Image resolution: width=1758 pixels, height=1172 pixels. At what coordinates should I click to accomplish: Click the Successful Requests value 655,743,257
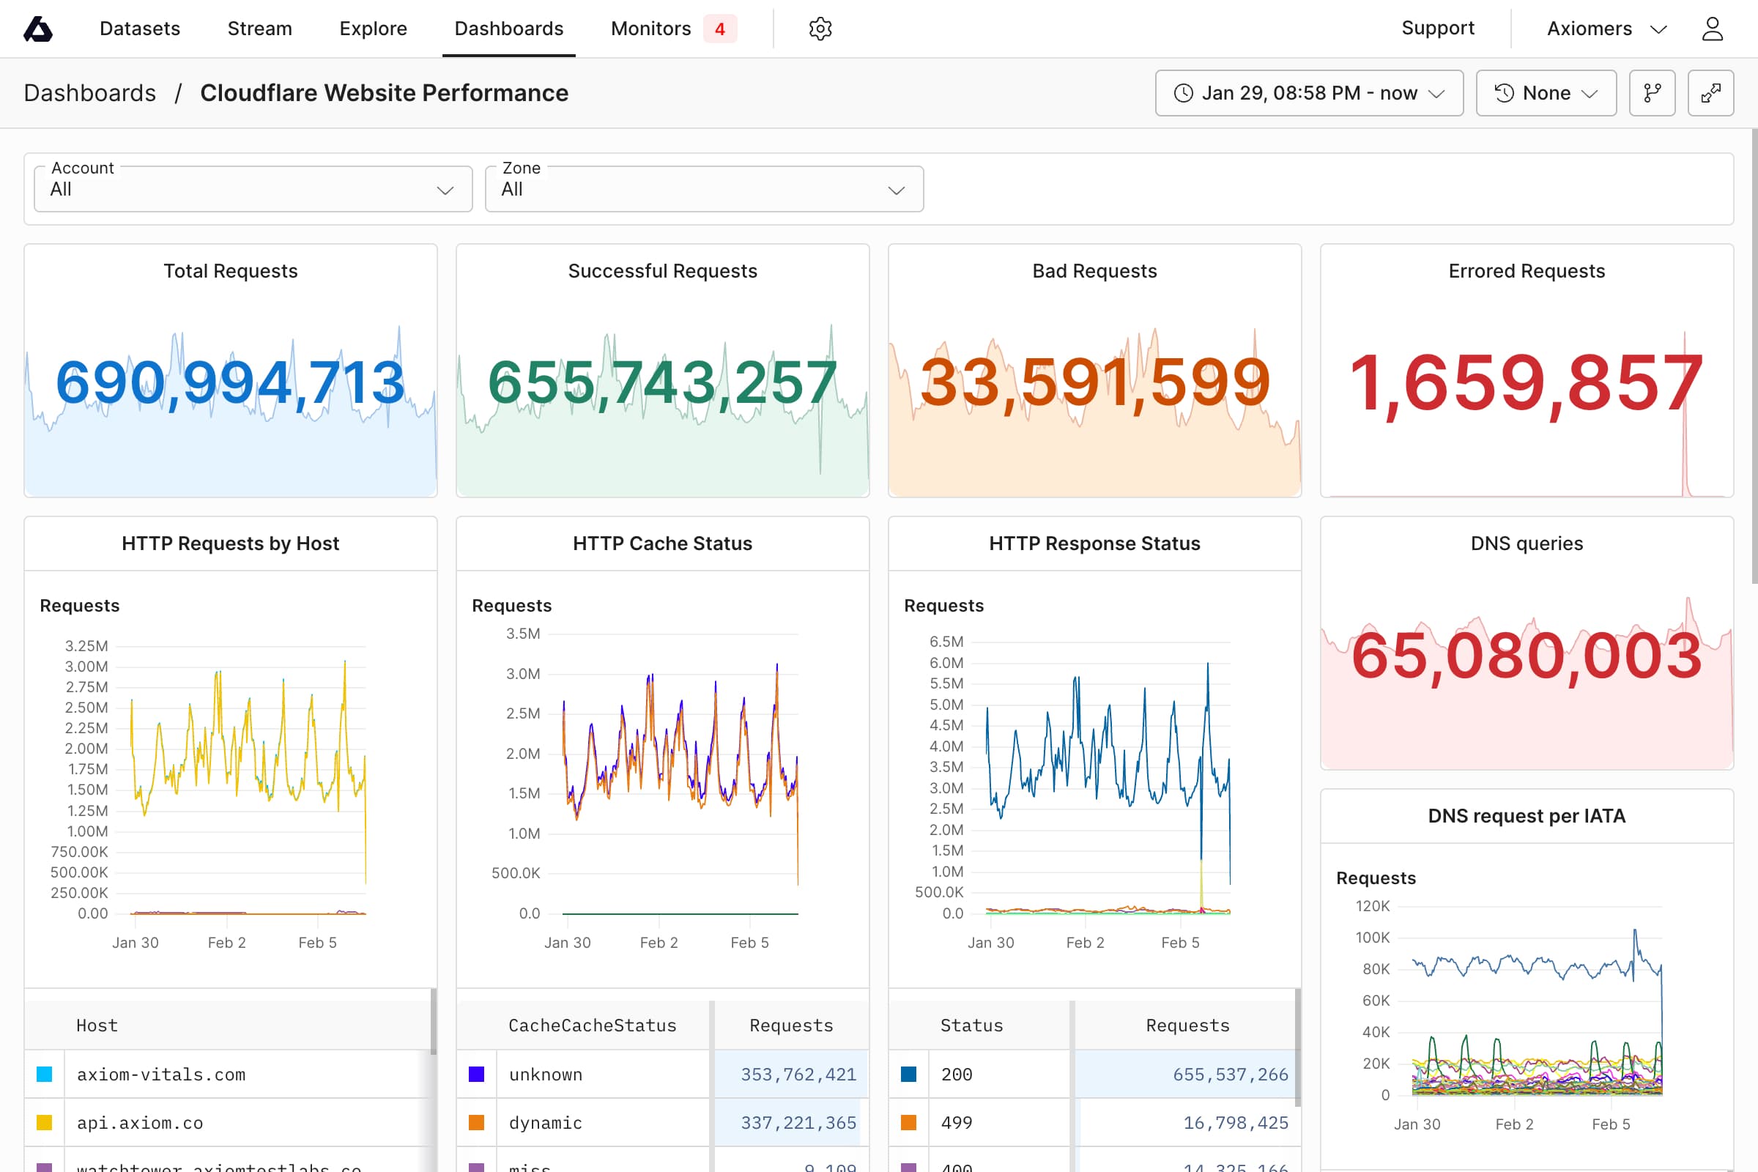click(662, 382)
